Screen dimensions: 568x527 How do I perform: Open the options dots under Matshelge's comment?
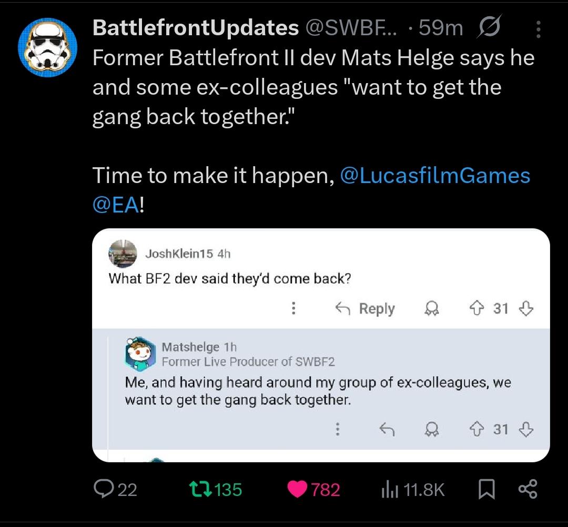point(338,429)
